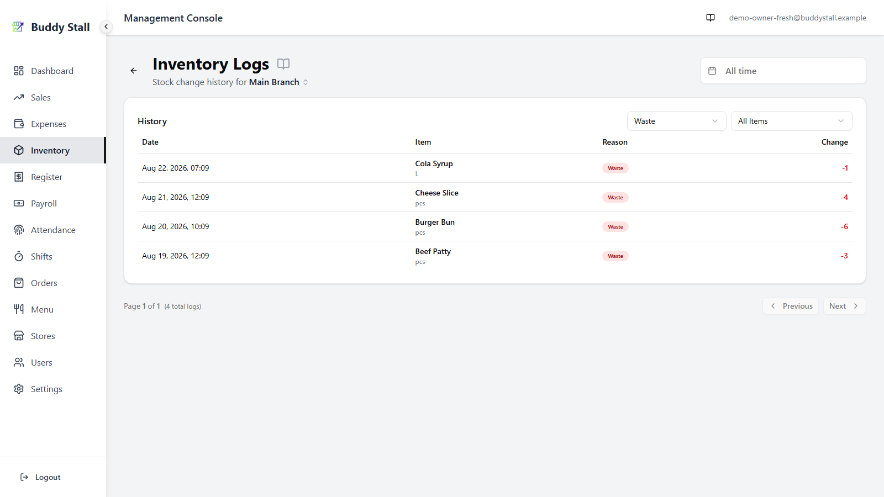Click the Shifts timer icon

19,256
